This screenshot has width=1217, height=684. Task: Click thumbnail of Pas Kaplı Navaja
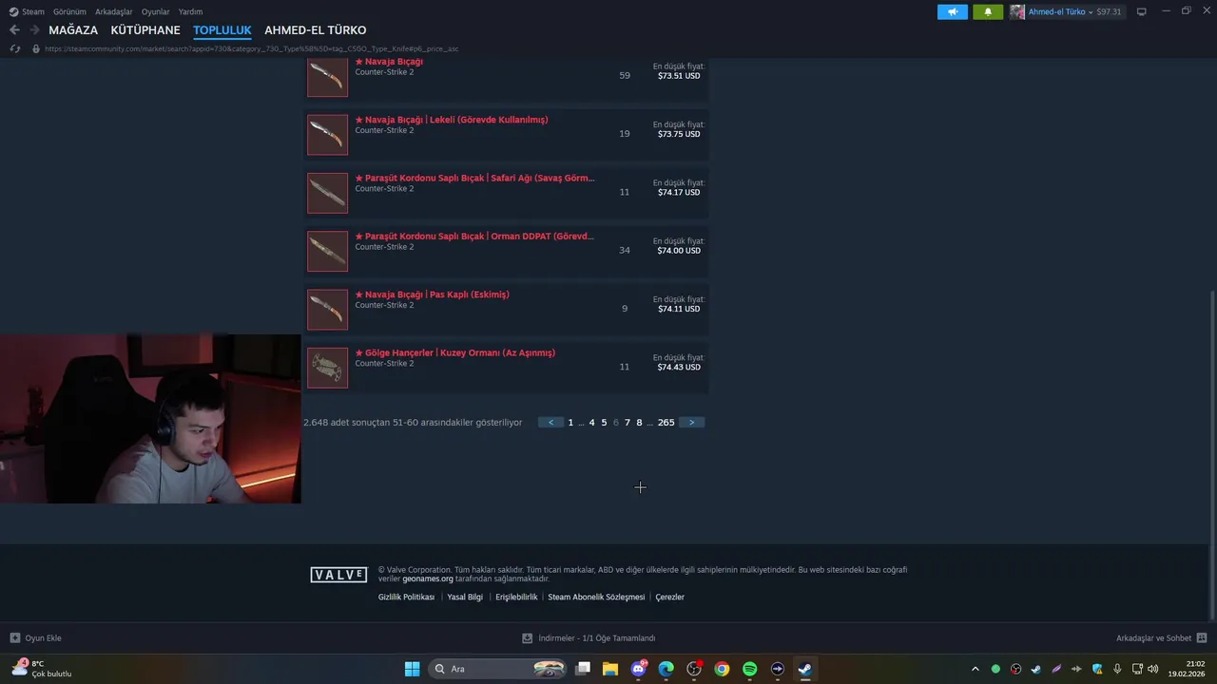click(x=327, y=309)
